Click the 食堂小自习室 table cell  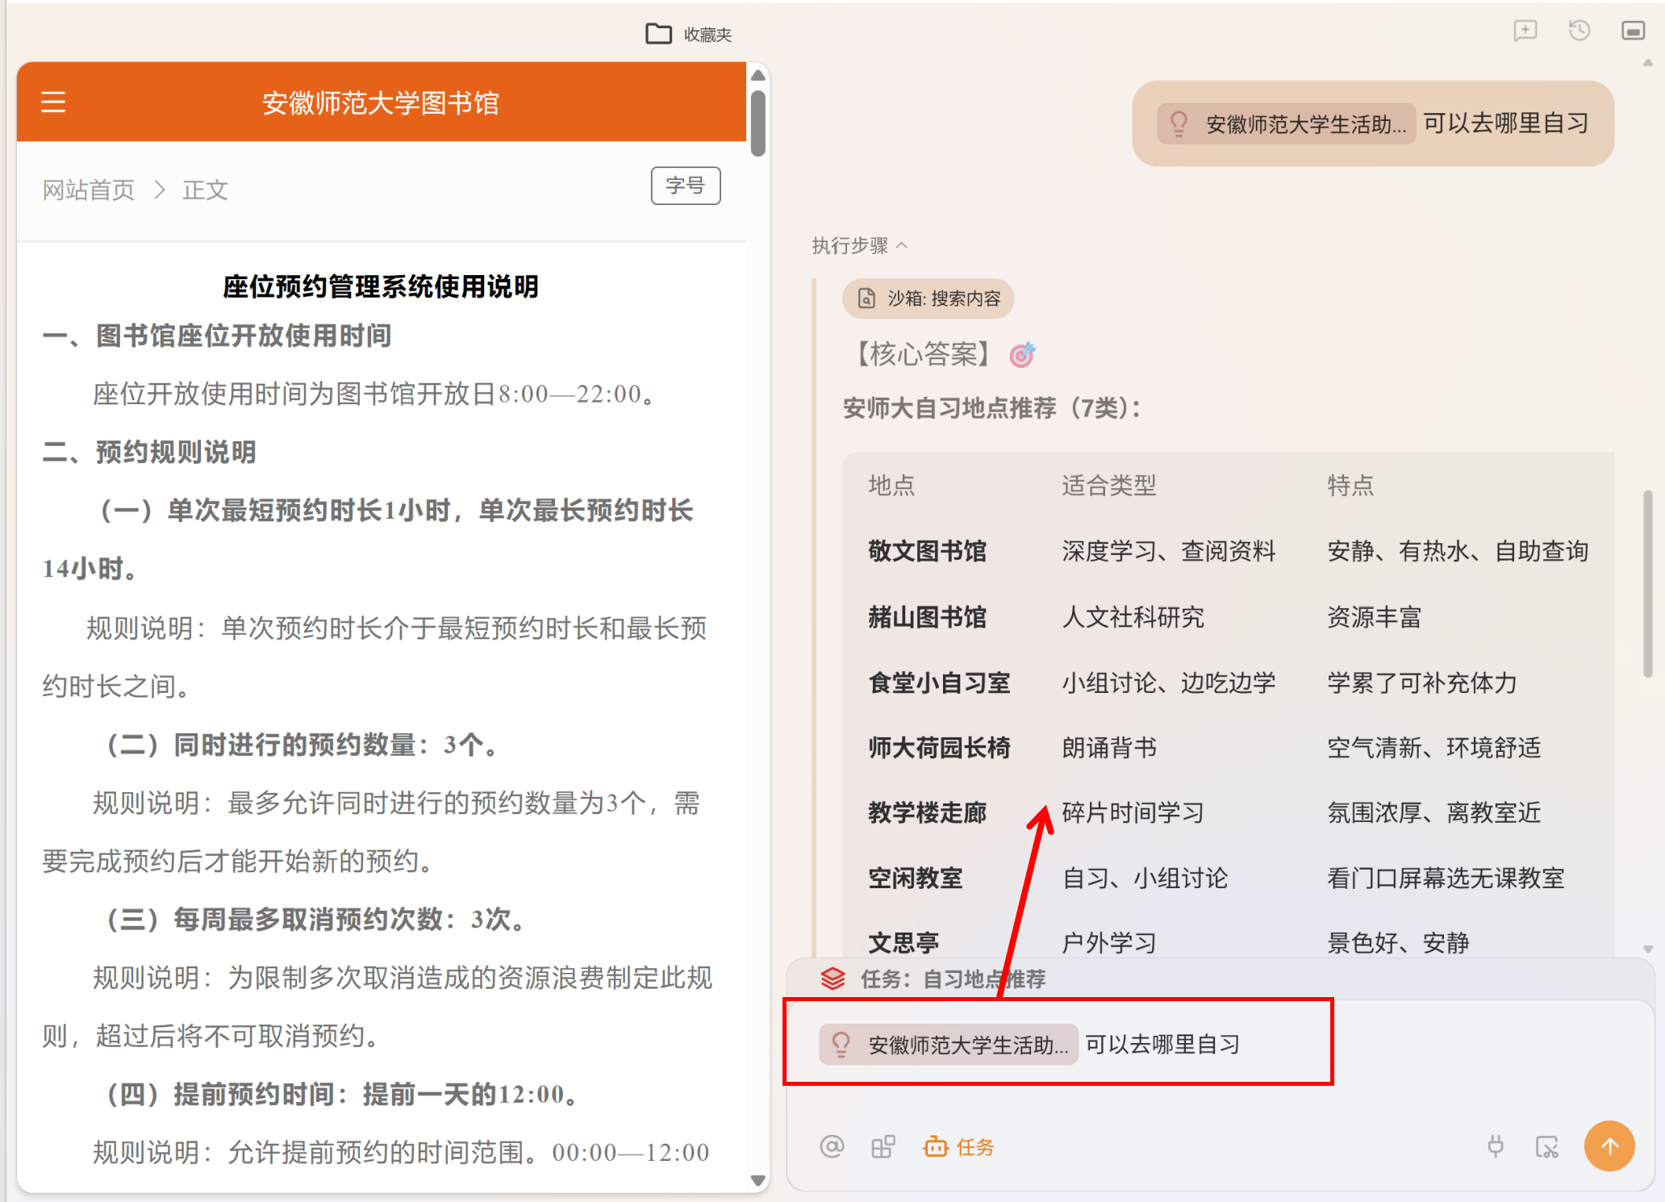coord(939,682)
